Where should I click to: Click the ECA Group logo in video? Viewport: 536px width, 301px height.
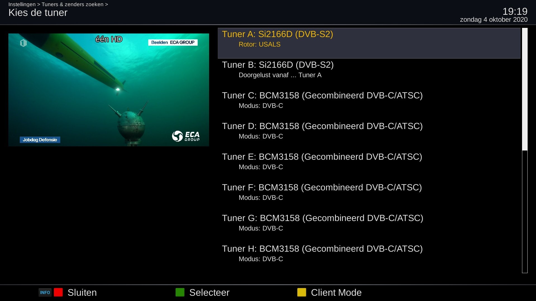point(186,136)
